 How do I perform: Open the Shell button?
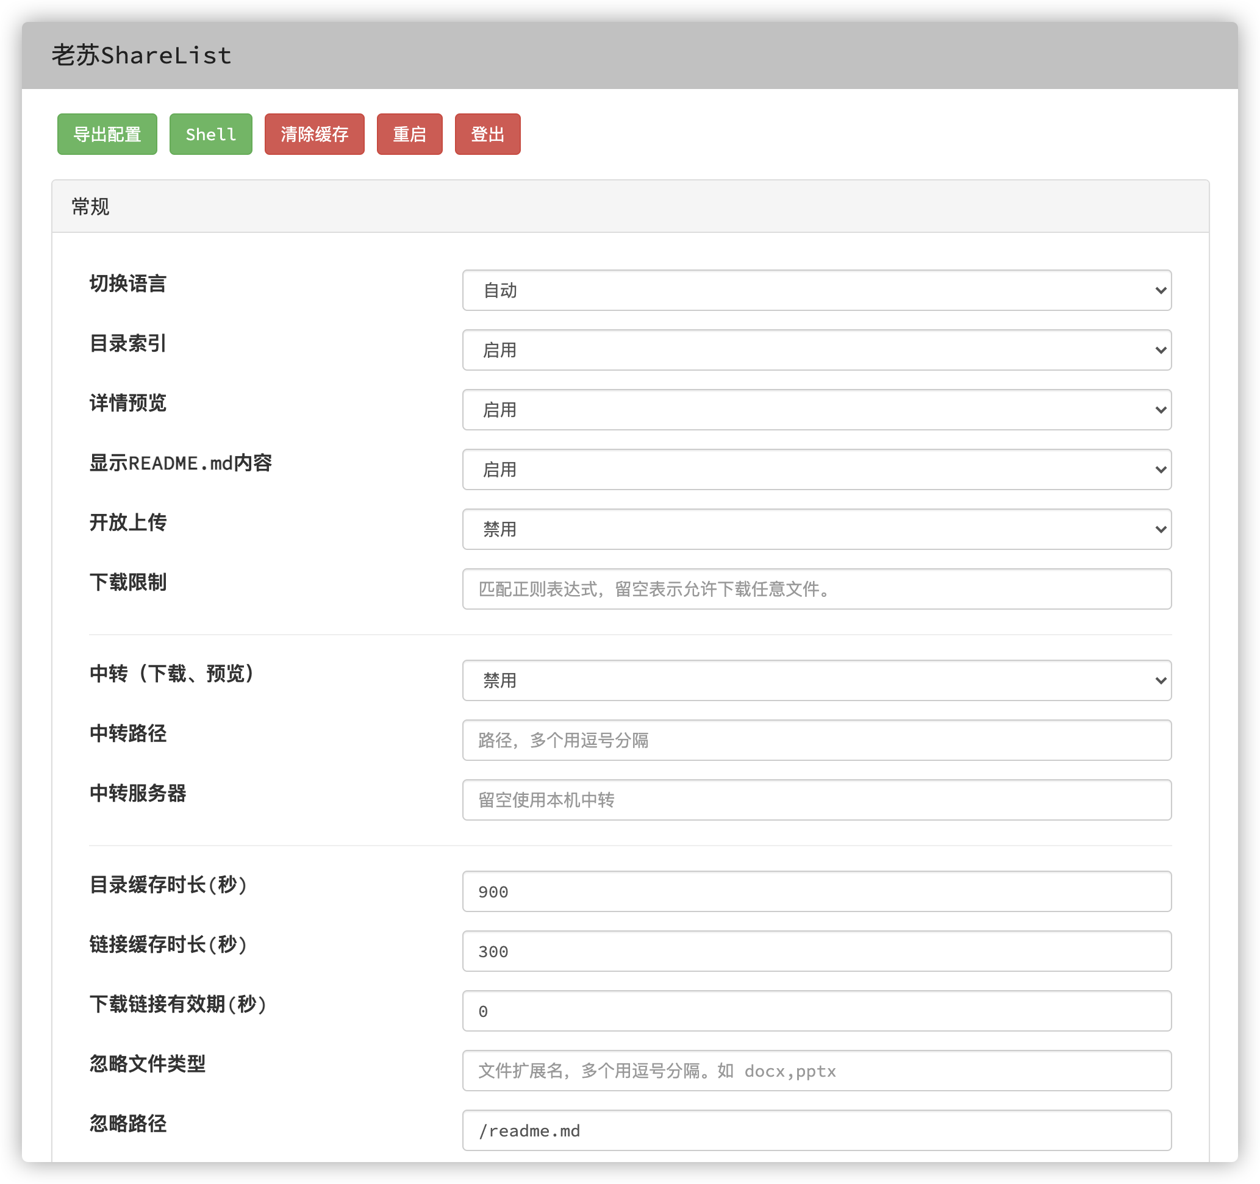(x=210, y=134)
